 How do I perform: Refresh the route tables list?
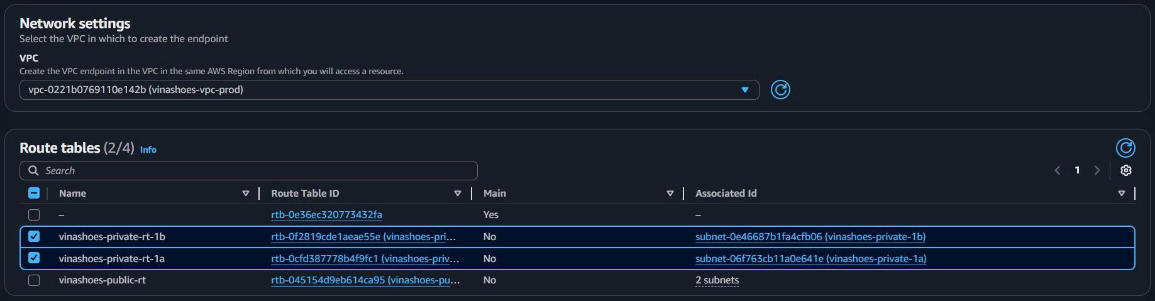coord(1125,148)
